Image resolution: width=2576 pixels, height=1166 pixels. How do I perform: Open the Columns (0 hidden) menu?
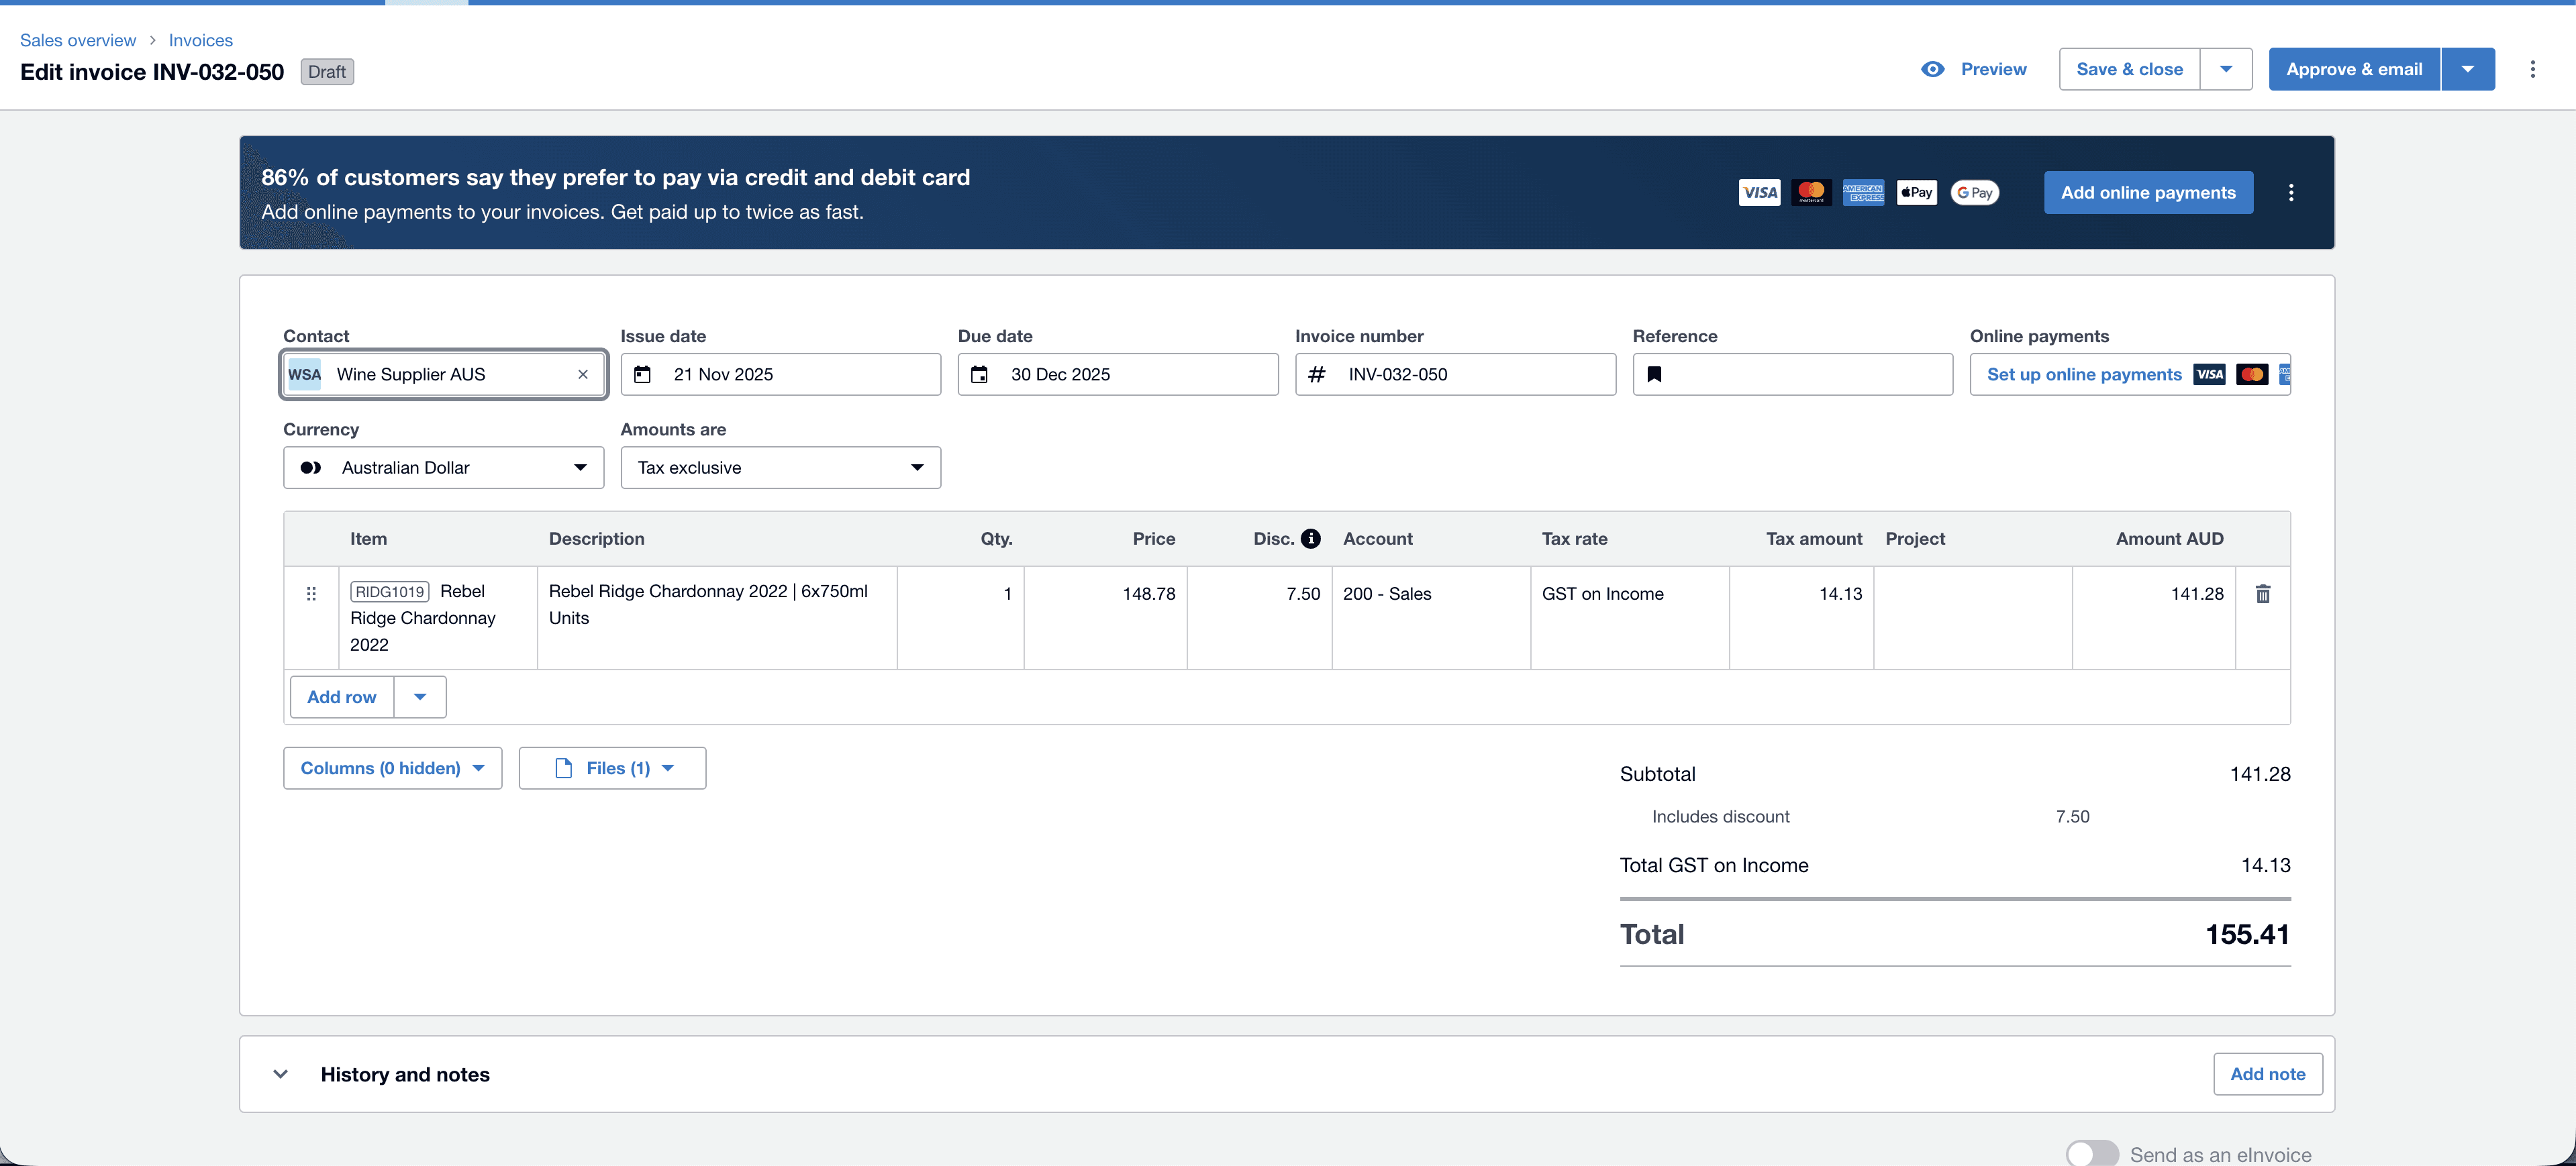point(392,768)
